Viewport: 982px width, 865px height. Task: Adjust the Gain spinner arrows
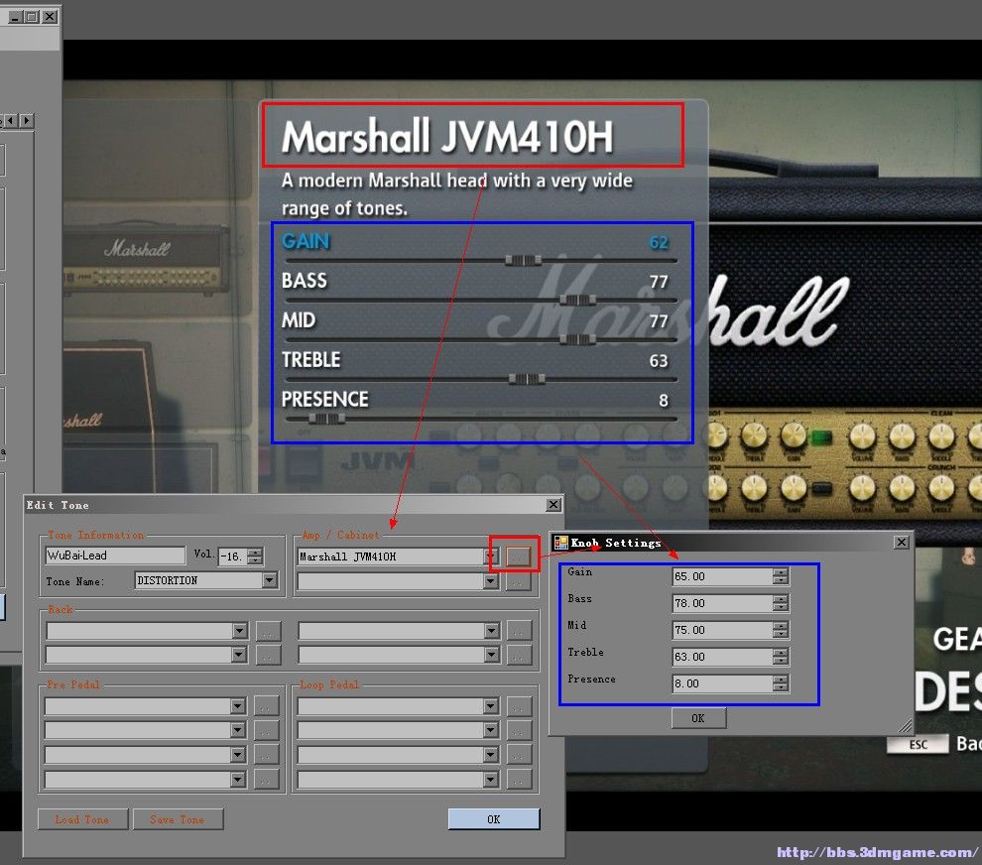[x=781, y=576]
